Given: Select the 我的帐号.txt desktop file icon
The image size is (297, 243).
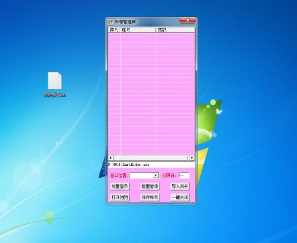Looking at the screenshot, I should point(55,84).
